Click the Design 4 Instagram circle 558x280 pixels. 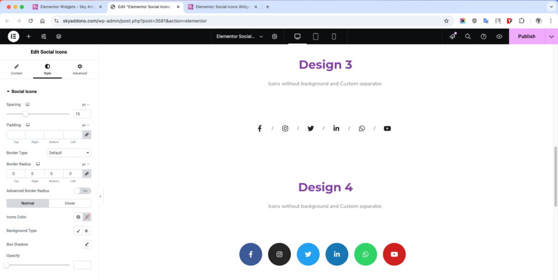pyautogui.click(x=280, y=254)
